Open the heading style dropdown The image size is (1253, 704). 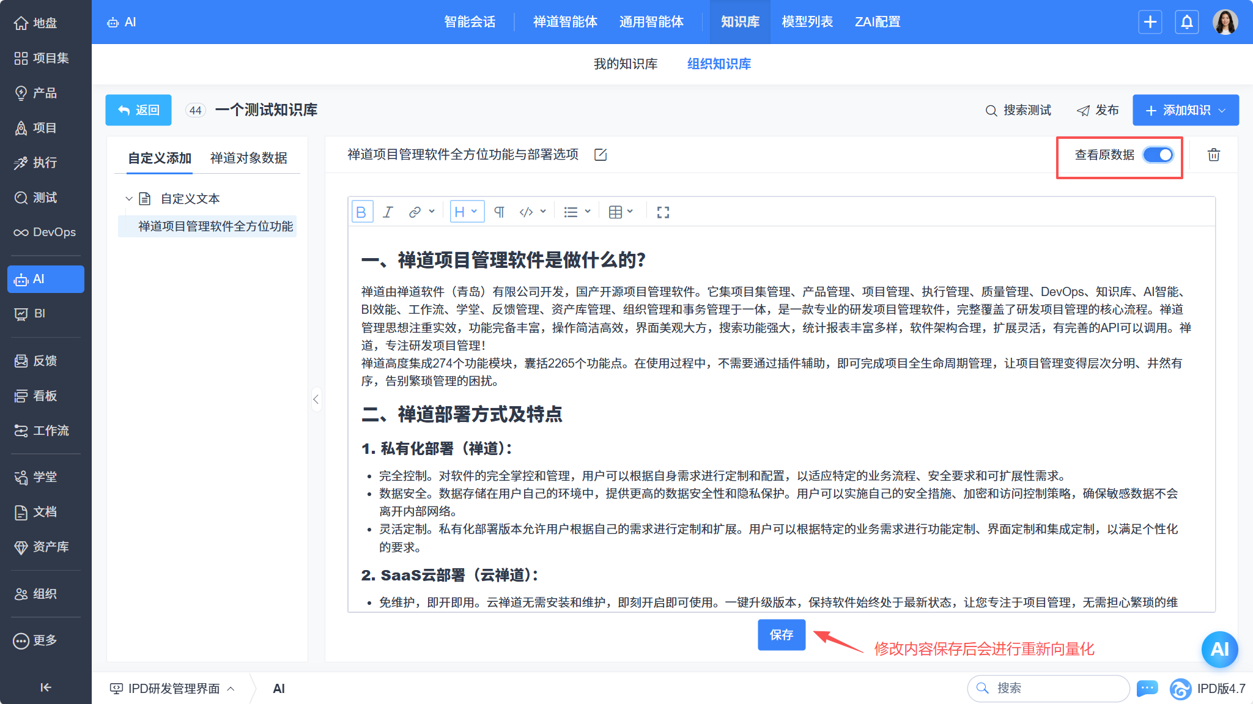point(467,212)
